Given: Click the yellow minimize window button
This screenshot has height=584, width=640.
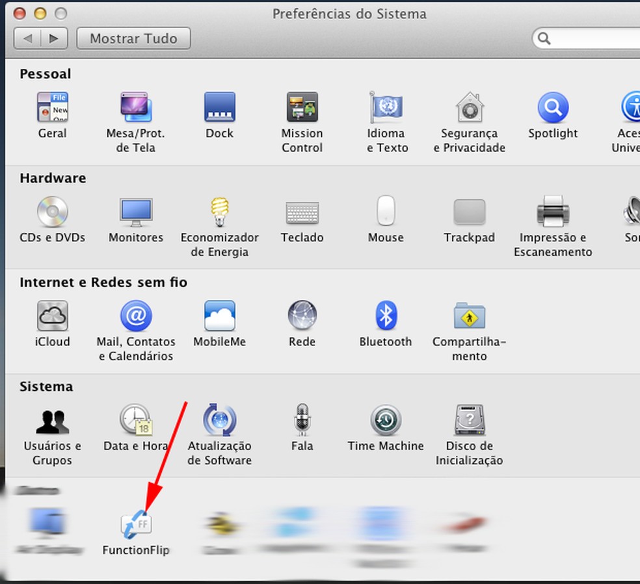Looking at the screenshot, I should point(40,14).
